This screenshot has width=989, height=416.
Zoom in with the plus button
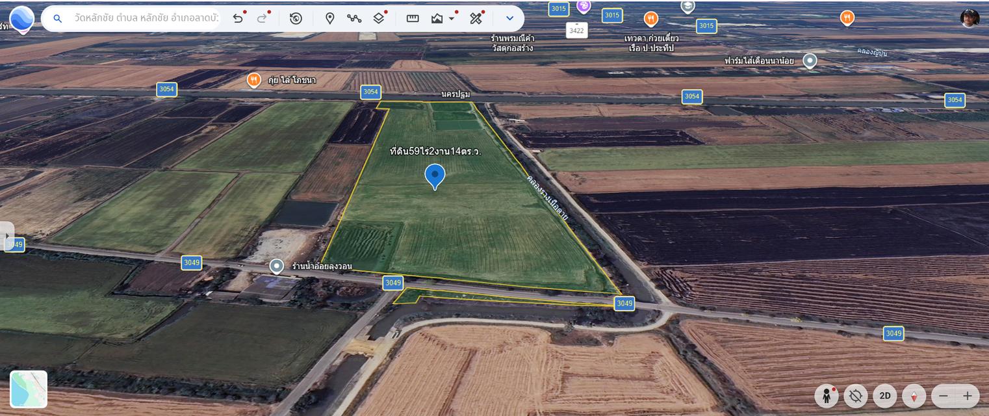(968, 395)
